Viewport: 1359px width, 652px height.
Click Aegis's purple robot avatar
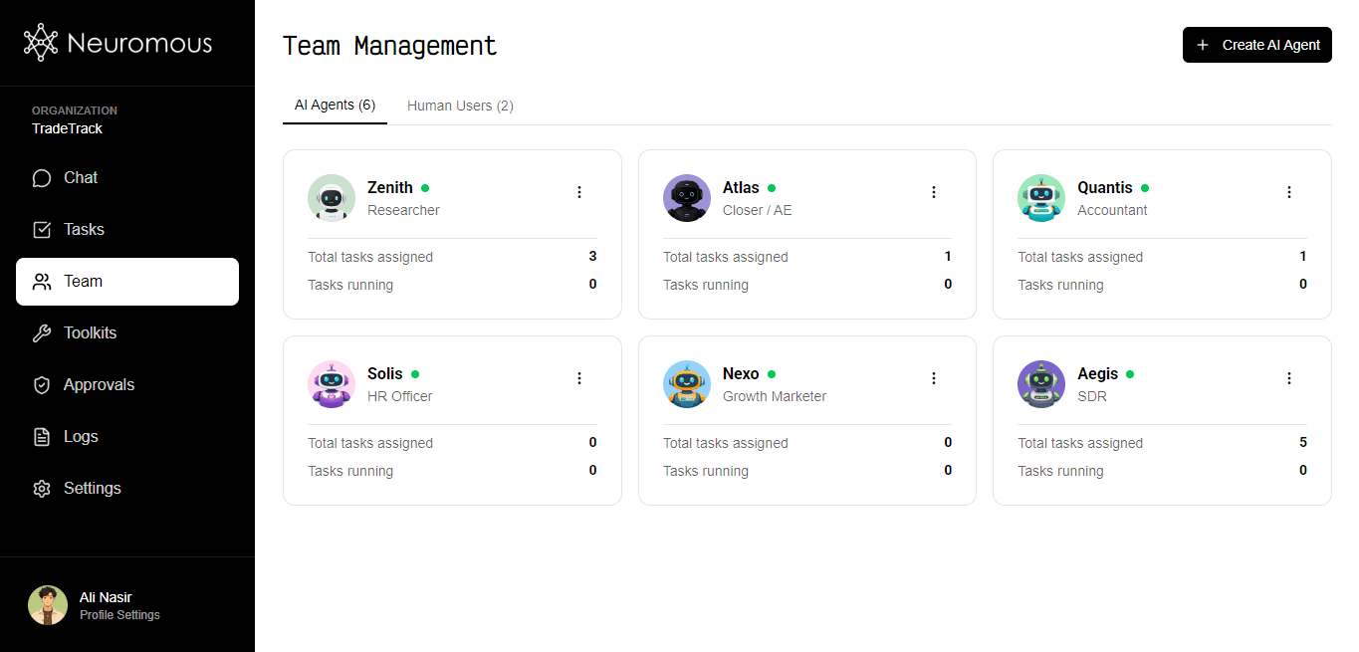(1041, 384)
